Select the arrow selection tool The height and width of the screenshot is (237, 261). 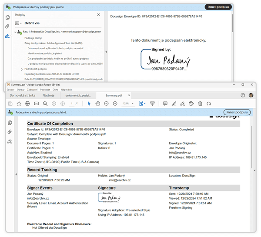point(89,103)
